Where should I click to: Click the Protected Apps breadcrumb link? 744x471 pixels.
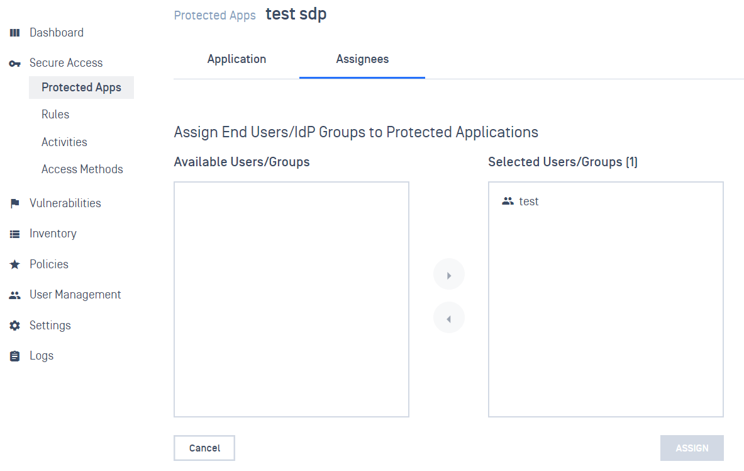(x=215, y=15)
